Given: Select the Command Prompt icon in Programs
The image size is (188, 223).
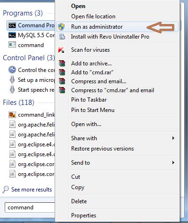Looking at the screenshot, I should click(12, 25).
